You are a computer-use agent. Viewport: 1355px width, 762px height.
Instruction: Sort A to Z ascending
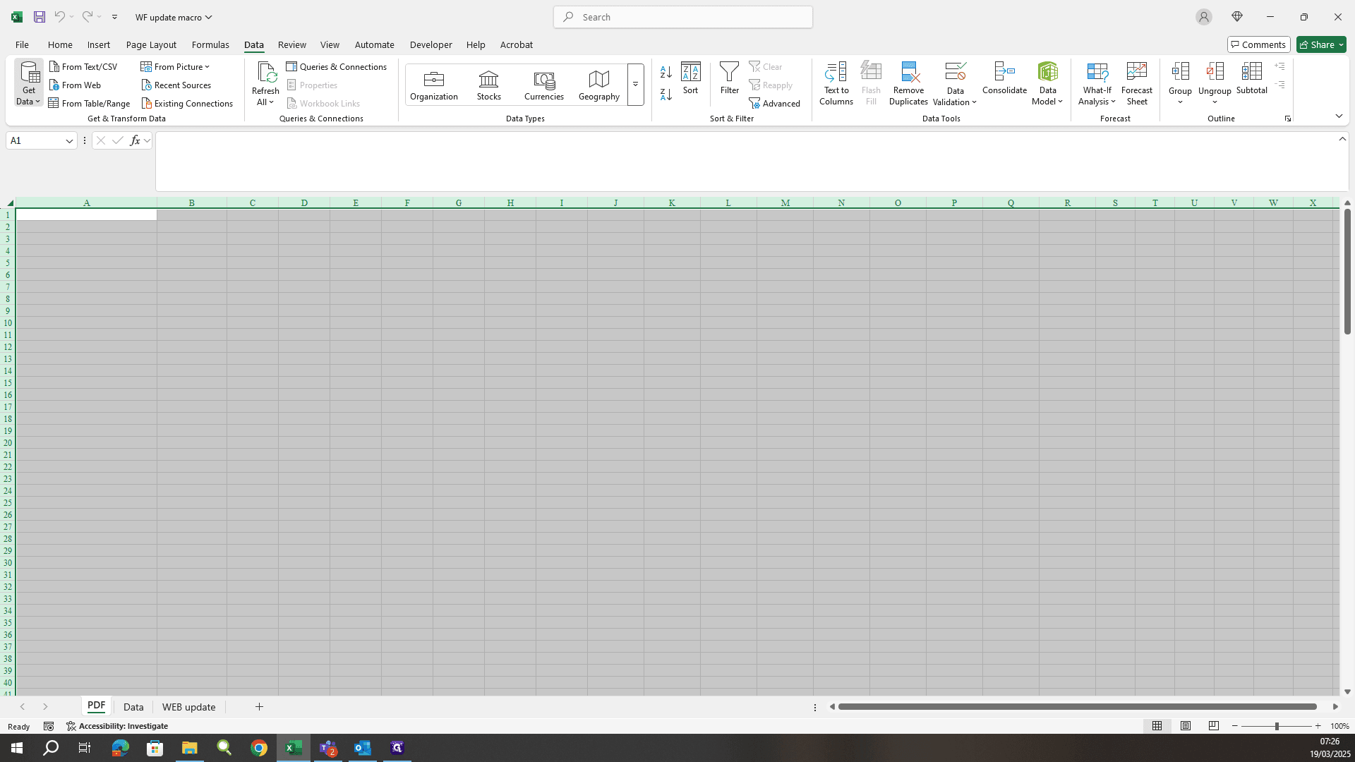tap(666, 72)
